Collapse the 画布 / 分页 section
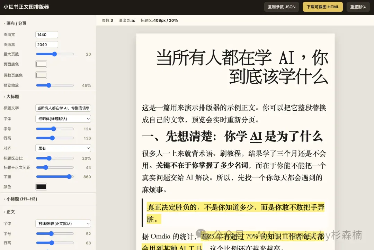Image resolution: width=374 pixels, height=250 pixels. pos(15,23)
